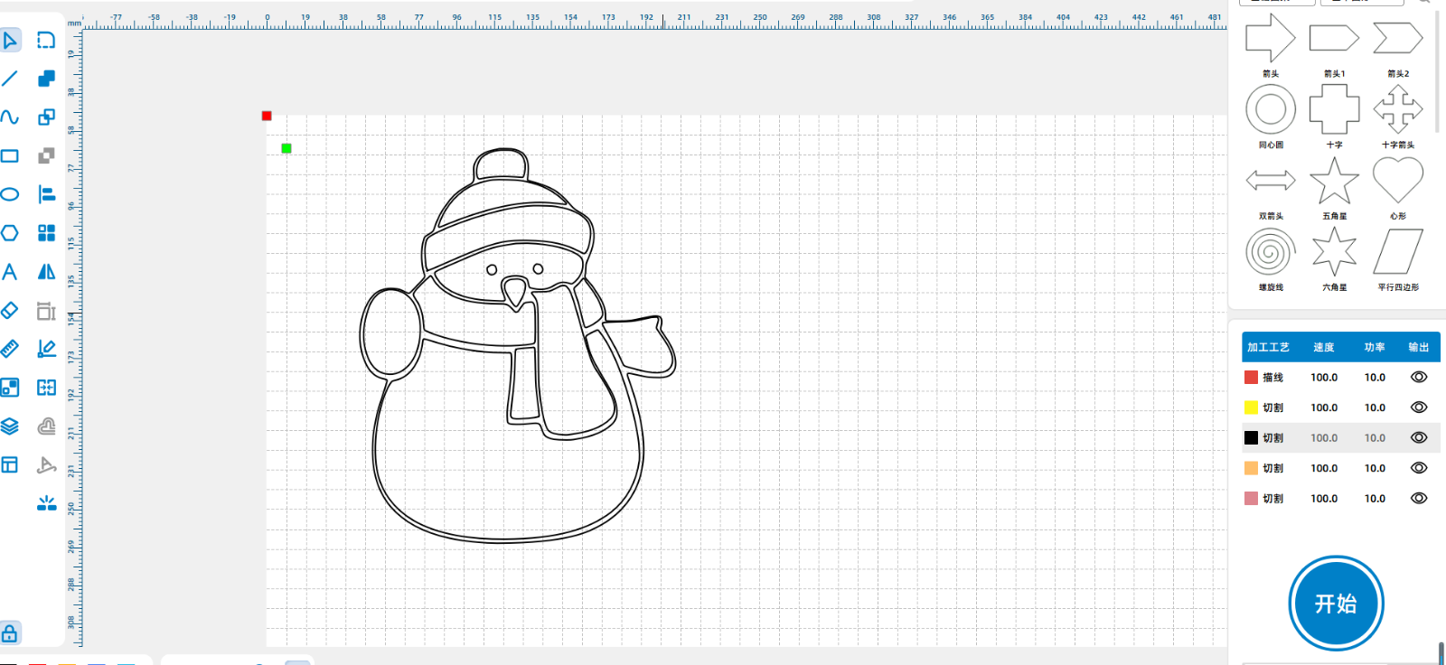Viewport: 1446px width, 665px height.
Task: Insert the 心形 heart shape
Action: (x=1397, y=180)
